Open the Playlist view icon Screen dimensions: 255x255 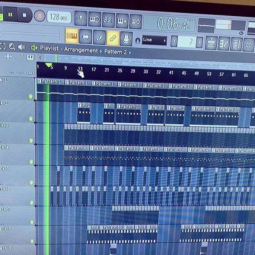click(211, 43)
